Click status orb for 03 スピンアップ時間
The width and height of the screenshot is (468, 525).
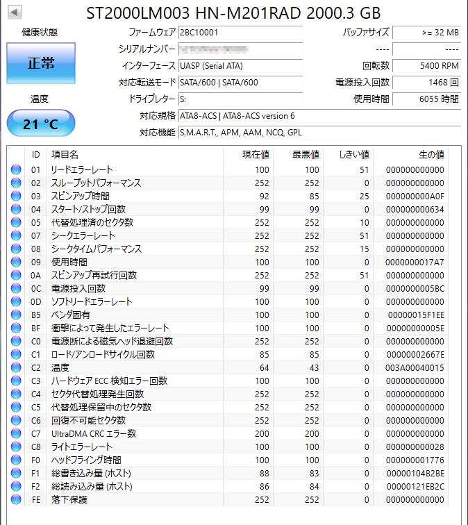point(16,197)
